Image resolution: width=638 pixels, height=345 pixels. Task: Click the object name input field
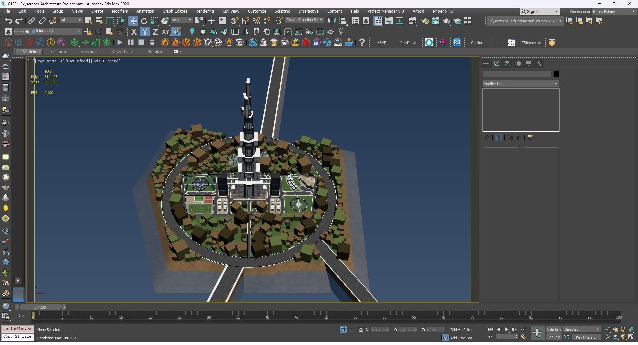coord(517,74)
